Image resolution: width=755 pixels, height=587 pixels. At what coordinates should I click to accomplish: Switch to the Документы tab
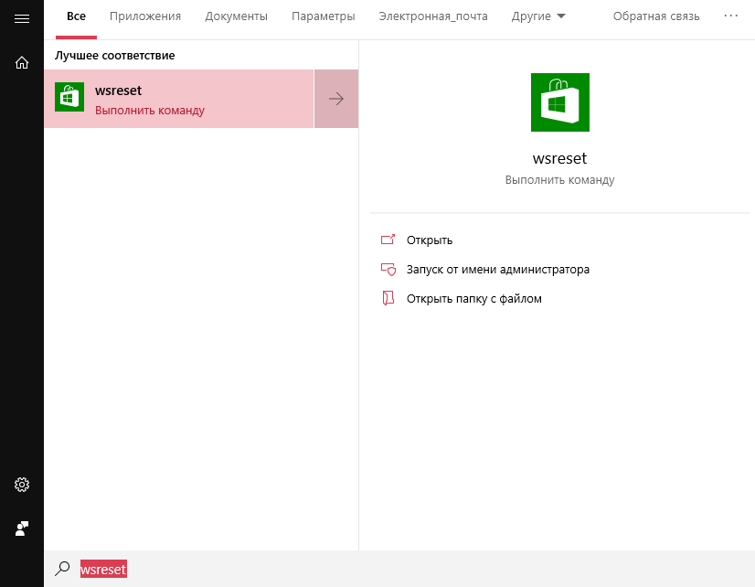[x=236, y=16]
